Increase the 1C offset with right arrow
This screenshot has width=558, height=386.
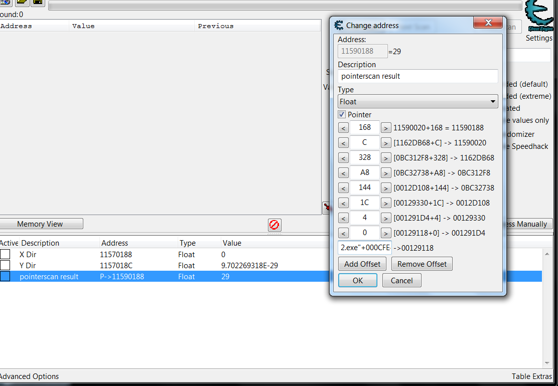(385, 203)
